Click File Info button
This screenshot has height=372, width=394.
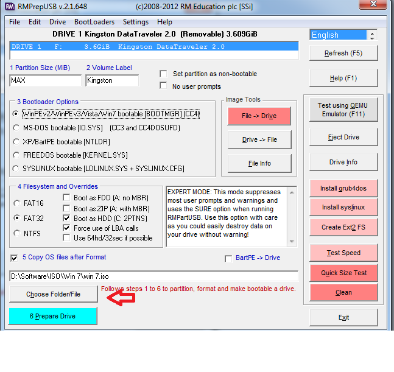[x=259, y=164]
